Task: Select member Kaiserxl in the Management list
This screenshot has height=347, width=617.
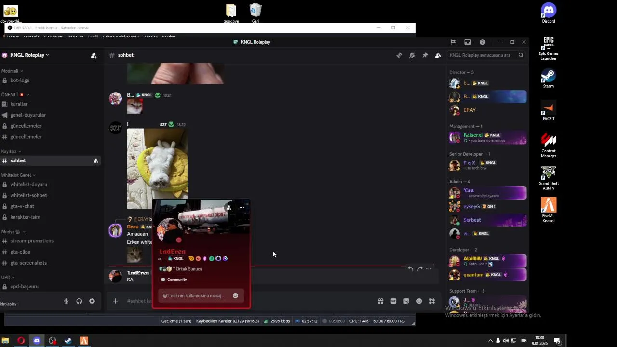Action: click(487, 137)
